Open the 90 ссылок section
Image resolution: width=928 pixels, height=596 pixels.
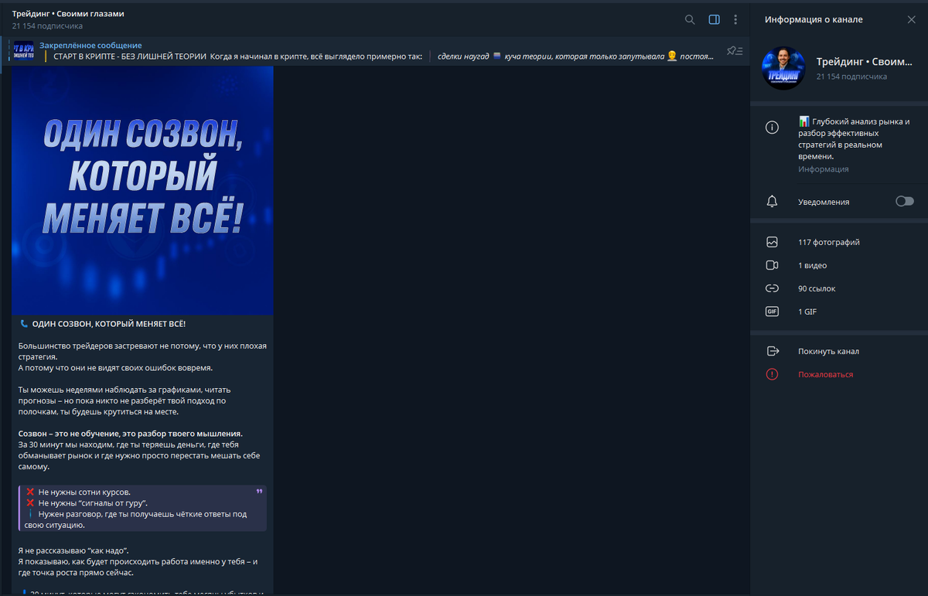tap(839, 288)
